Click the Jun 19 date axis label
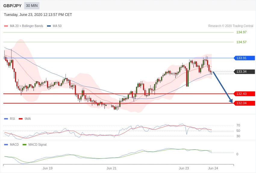 point(48,168)
